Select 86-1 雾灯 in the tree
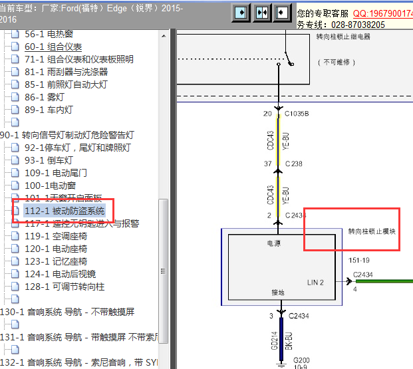 point(45,97)
